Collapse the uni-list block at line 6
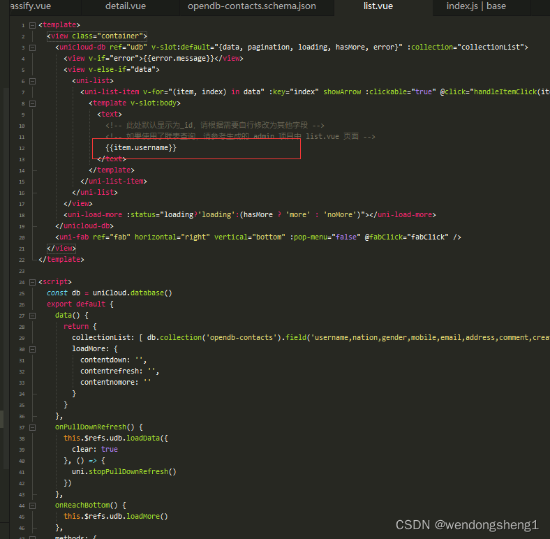This screenshot has width=550, height=539. pyautogui.click(x=32, y=81)
